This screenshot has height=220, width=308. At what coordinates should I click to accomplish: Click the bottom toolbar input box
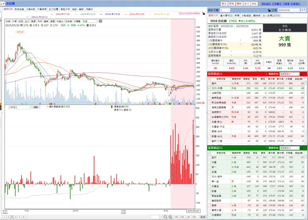point(155,217)
